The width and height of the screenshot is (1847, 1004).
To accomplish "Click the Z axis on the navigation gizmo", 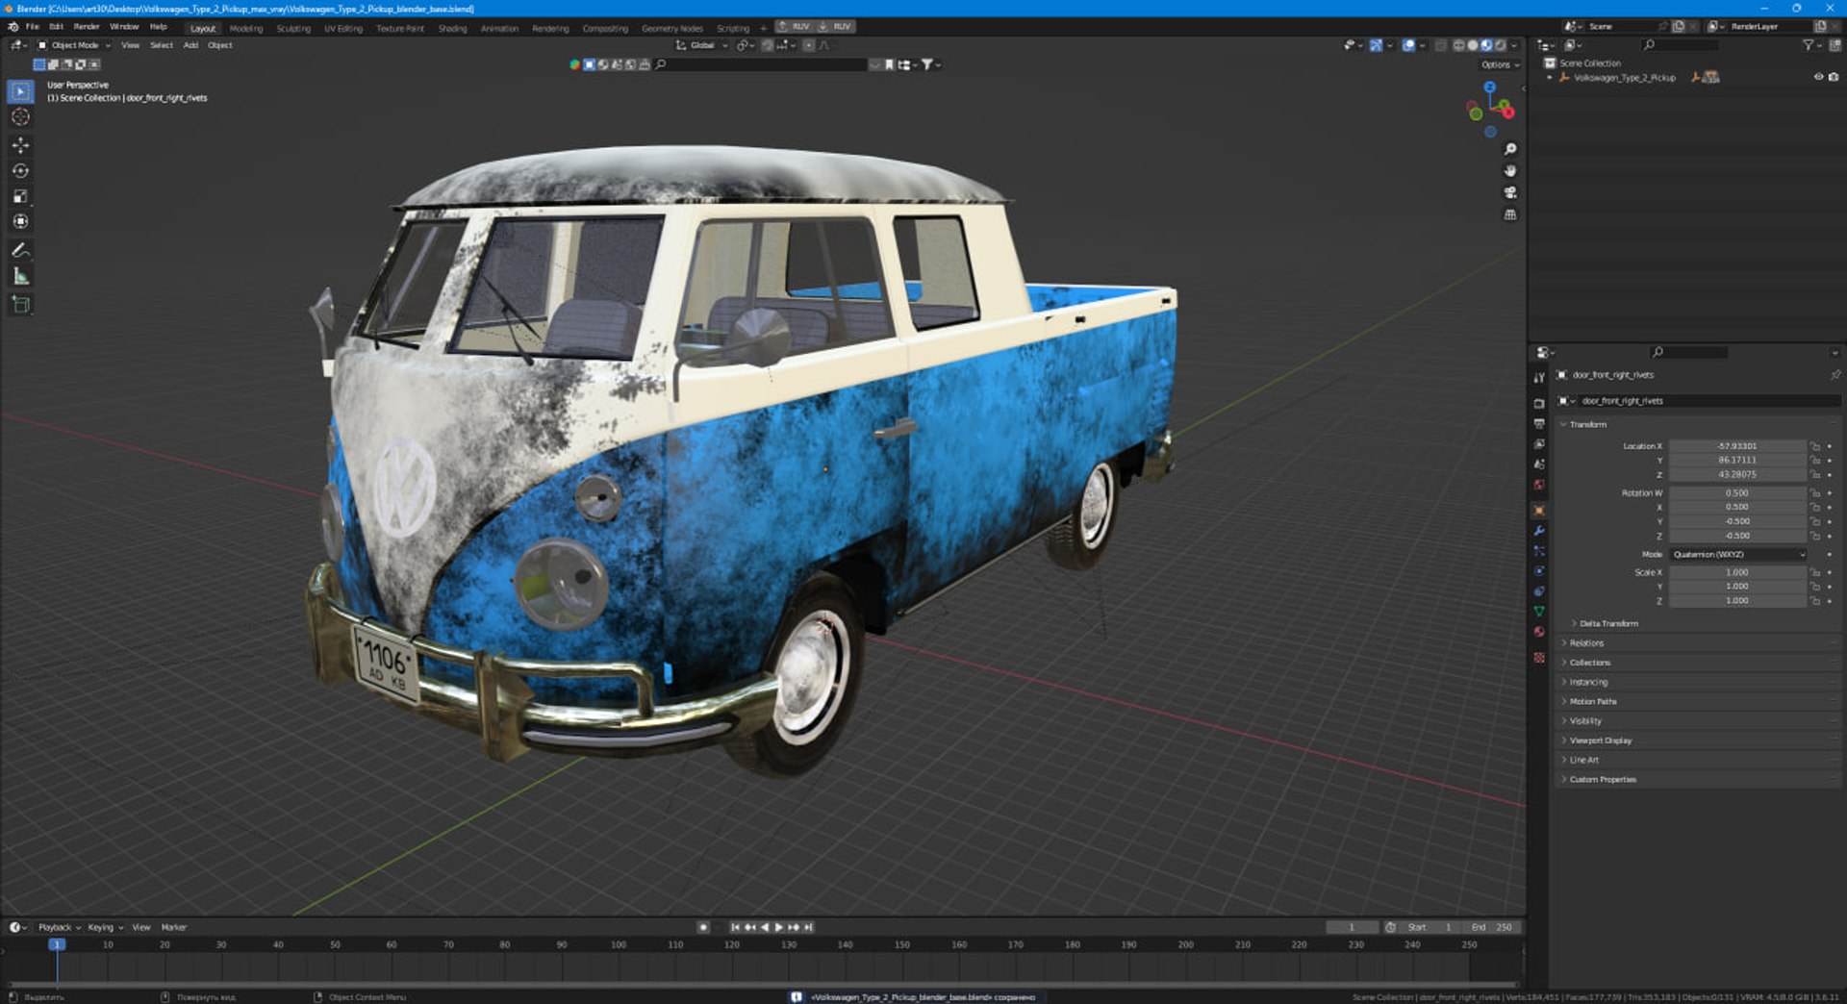I will [x=1490, y=88].
